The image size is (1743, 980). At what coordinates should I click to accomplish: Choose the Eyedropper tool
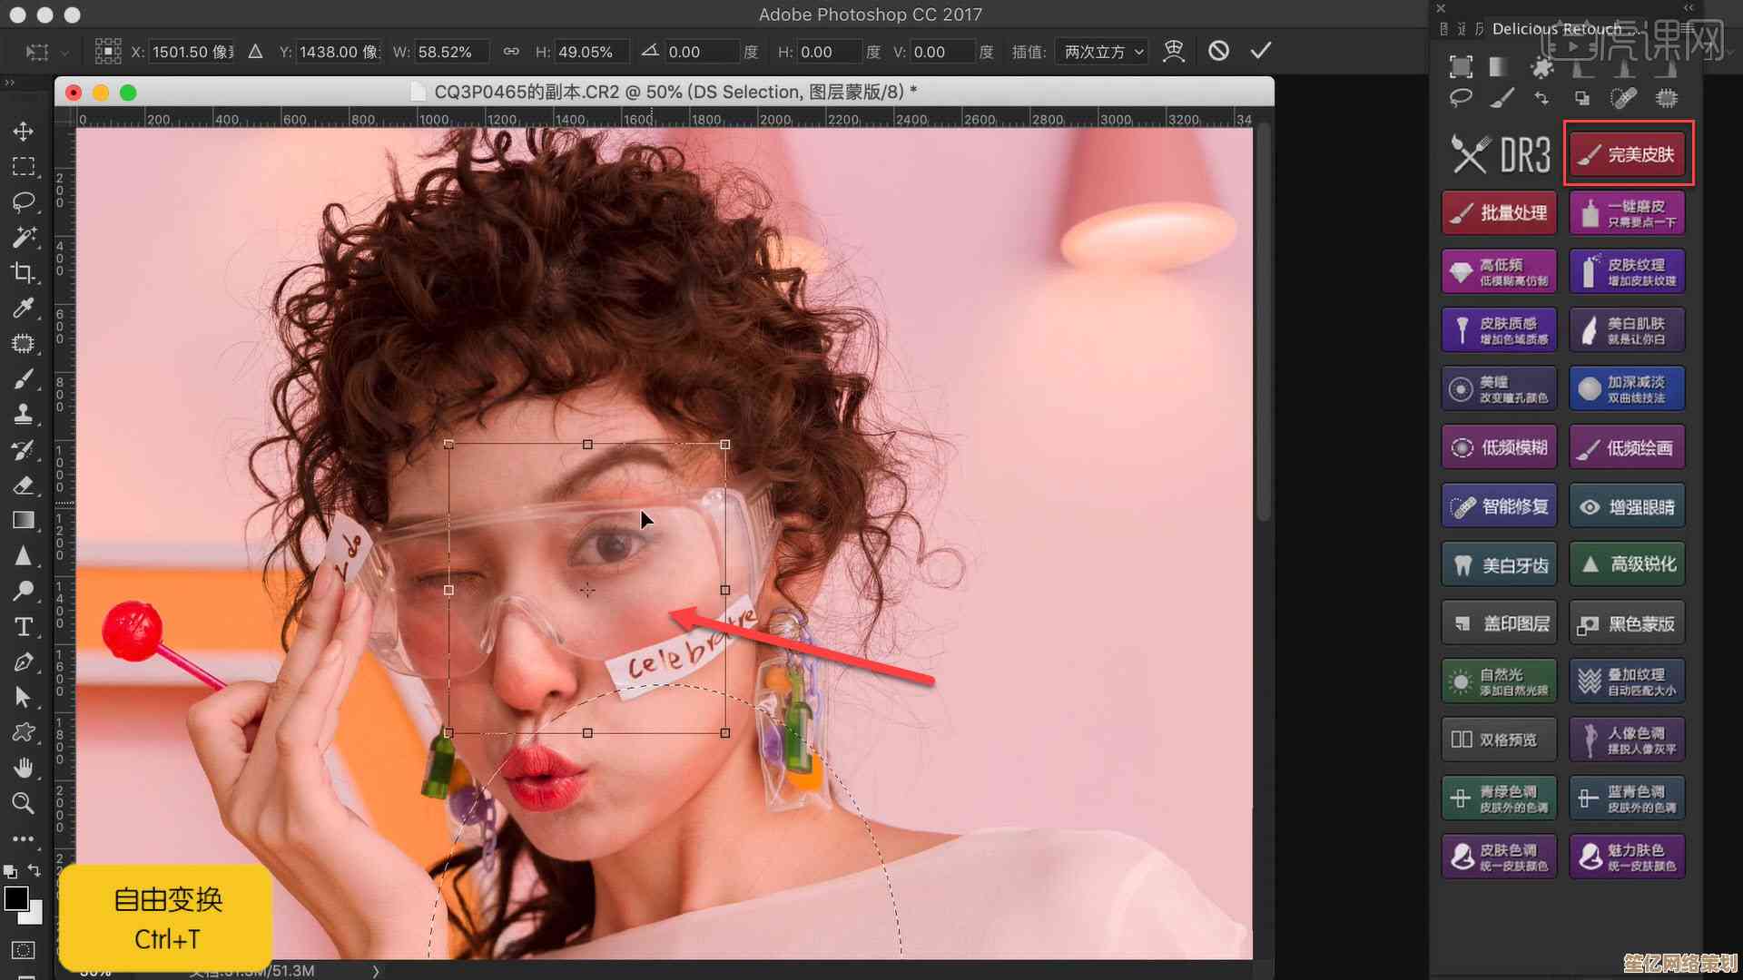coord(24,308)
